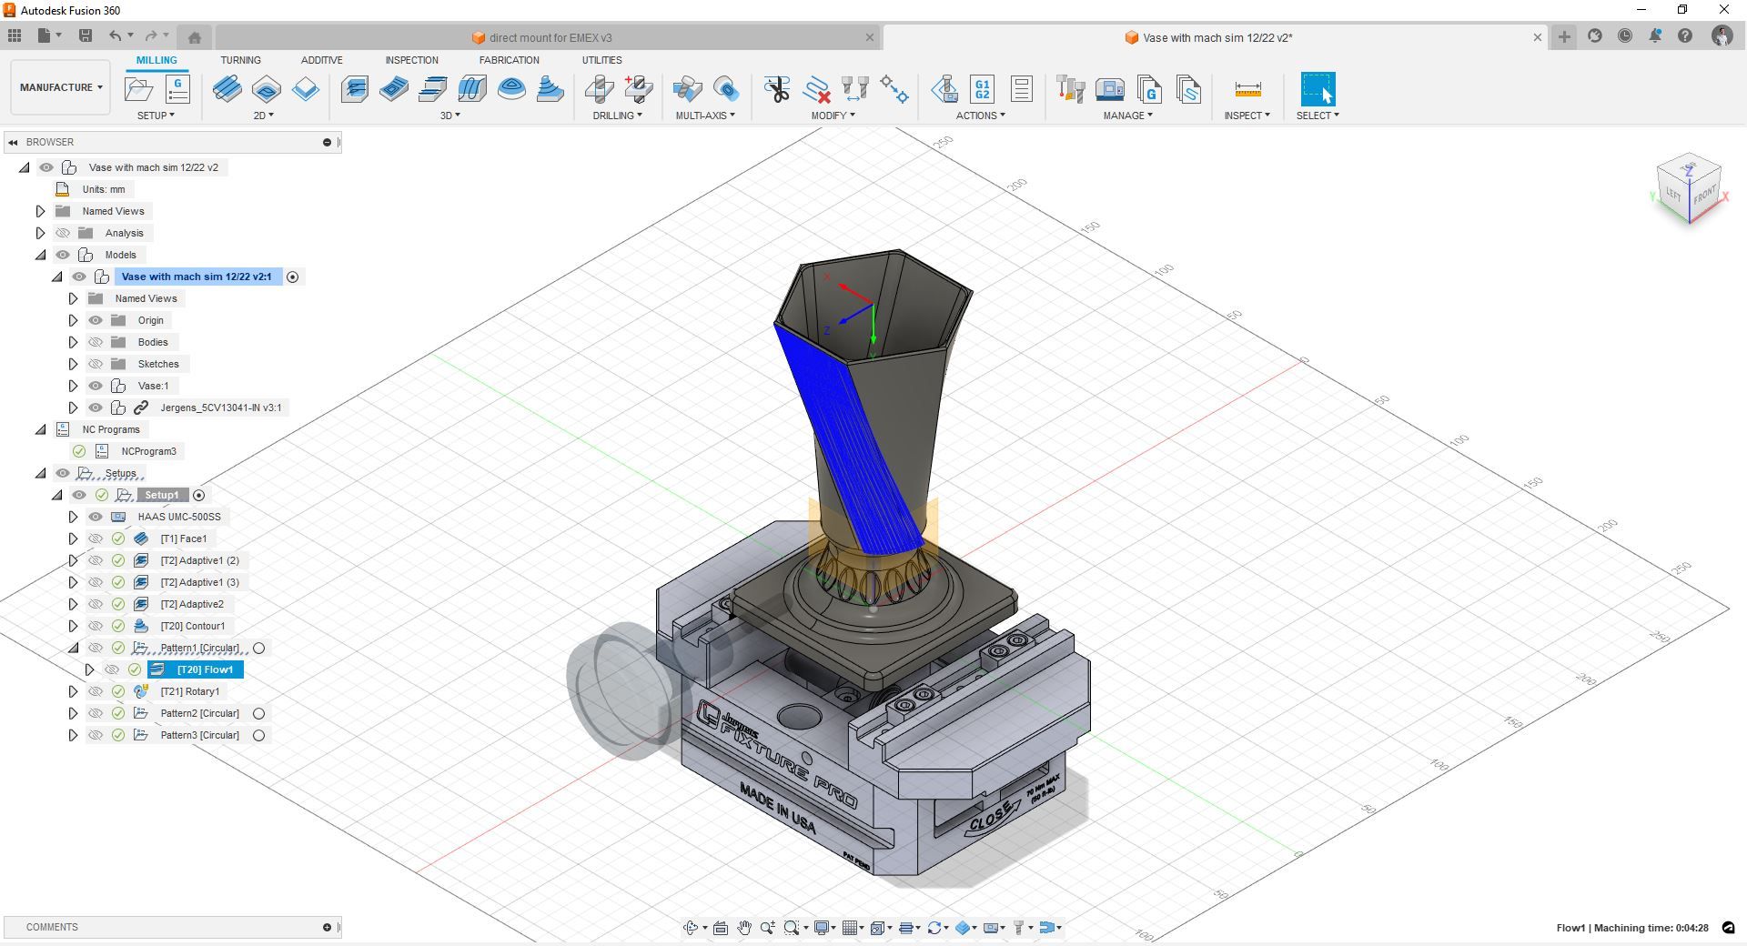
Task: Switch to the UTILITIES tab
Action: tap(602, 60)
